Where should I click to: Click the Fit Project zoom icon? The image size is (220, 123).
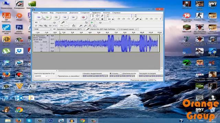(x=95, y=26)
